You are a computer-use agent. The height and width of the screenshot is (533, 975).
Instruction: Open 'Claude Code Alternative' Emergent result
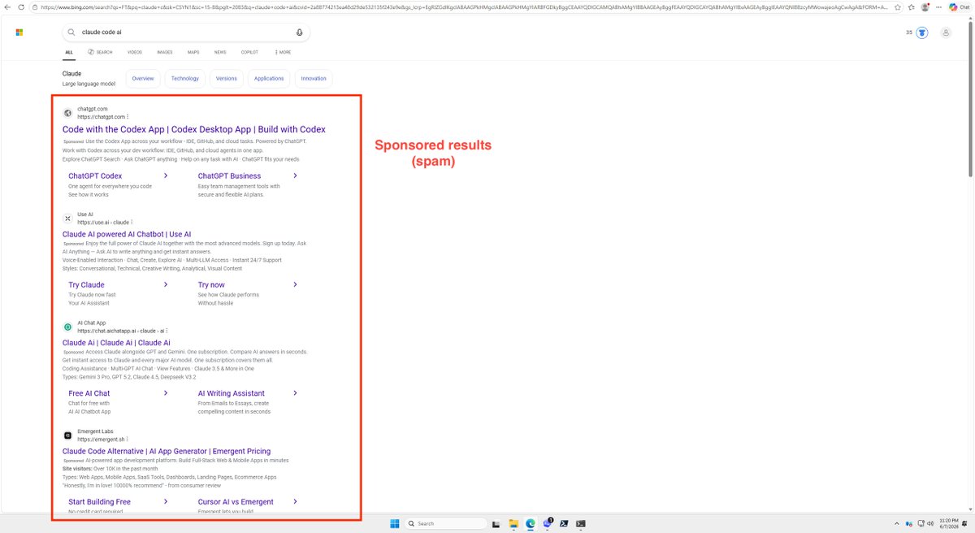pyautogui.click(x=167, y=451)
